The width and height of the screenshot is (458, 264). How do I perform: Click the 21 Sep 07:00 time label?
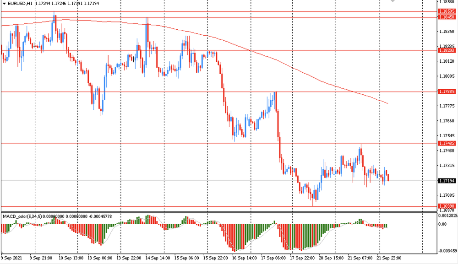[360, 258]
